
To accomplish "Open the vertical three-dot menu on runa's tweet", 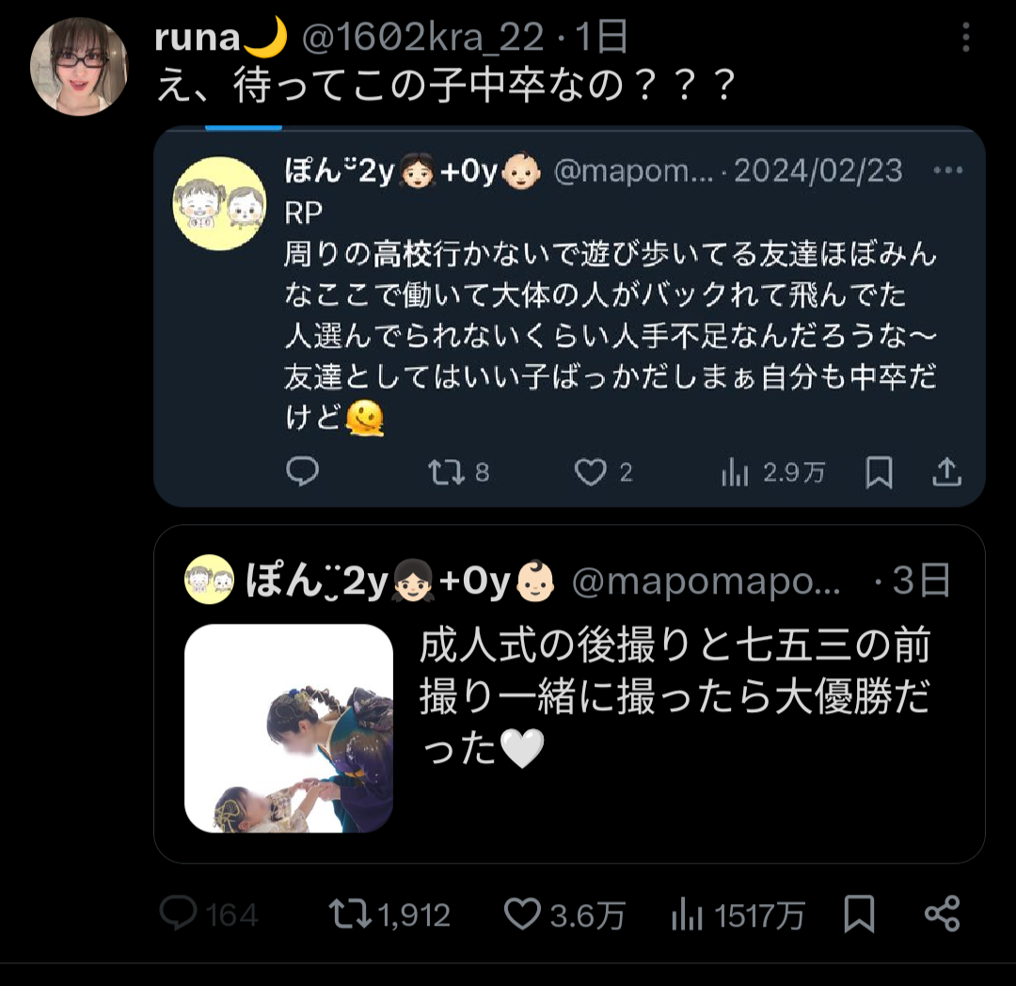I will tap(965, 38).
